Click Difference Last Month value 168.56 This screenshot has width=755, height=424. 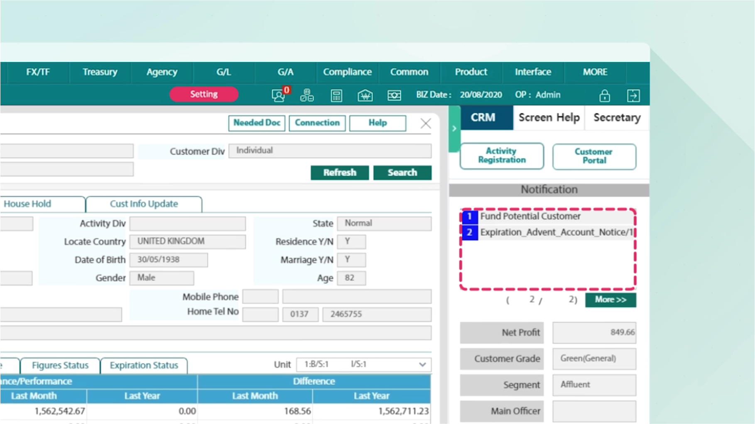coord(297,412)
